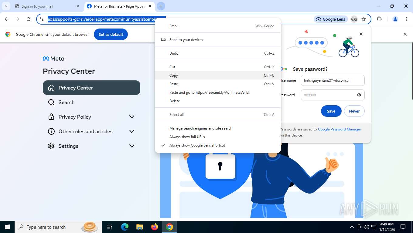Viewport: 413px width, 233px height.
Task: Enable Always show full URLs
Action: tap(218, 137)
